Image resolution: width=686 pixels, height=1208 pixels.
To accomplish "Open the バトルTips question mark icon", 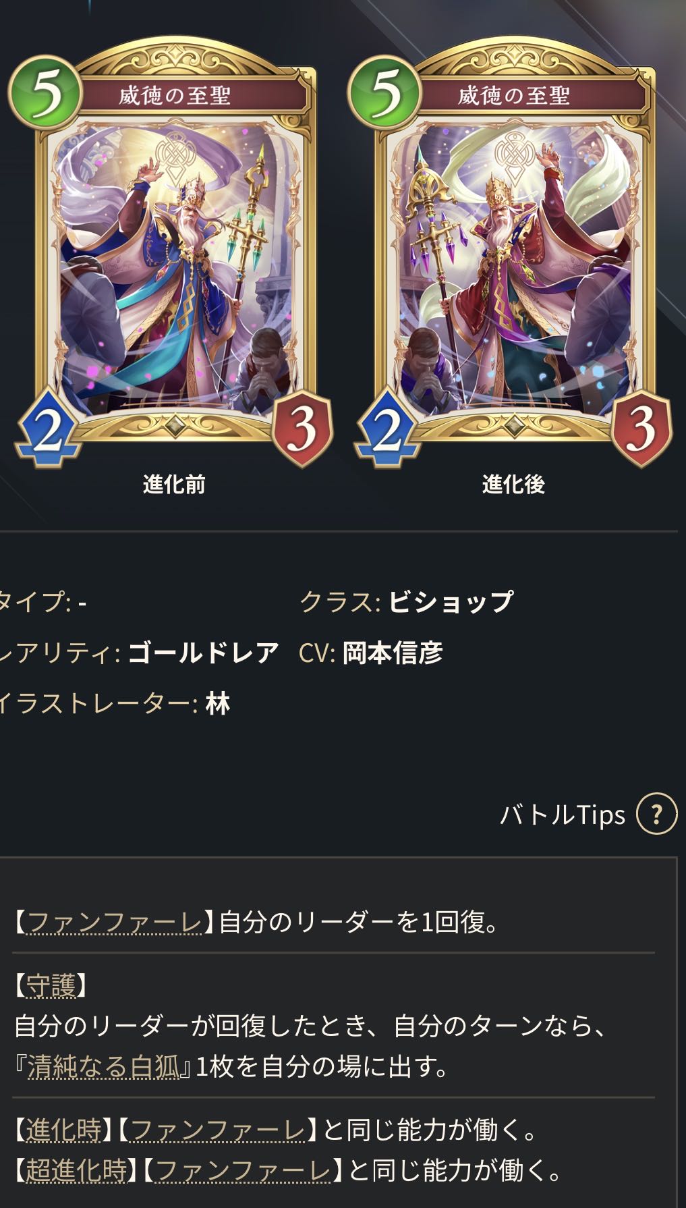I will [656, 815].
